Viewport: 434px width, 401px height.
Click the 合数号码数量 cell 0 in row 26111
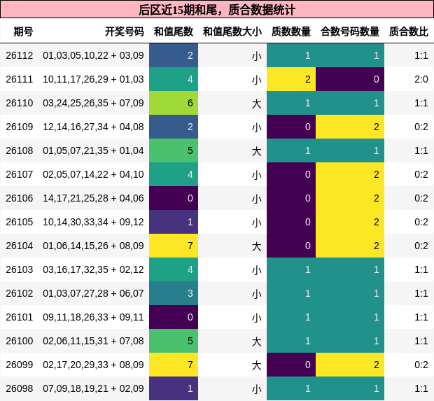pos(350,79)
